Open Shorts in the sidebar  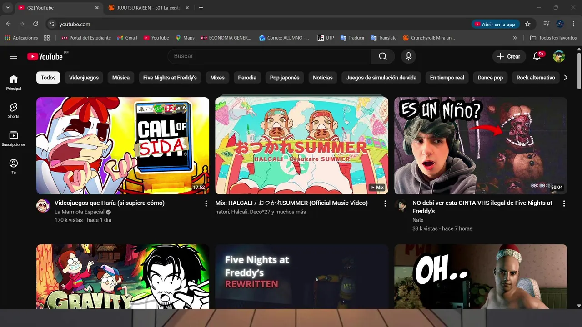click(x=14, y=110)
